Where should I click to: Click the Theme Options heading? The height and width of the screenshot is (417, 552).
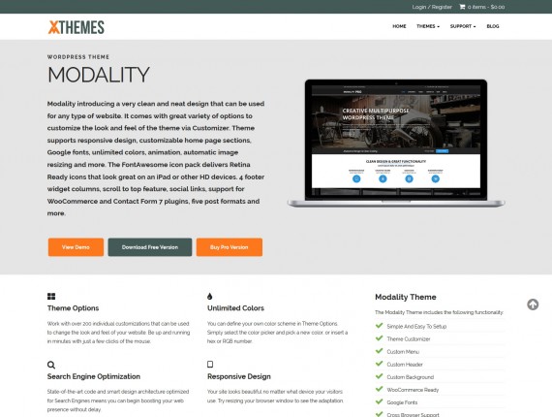pyautogui.click(x=73, y=308)
